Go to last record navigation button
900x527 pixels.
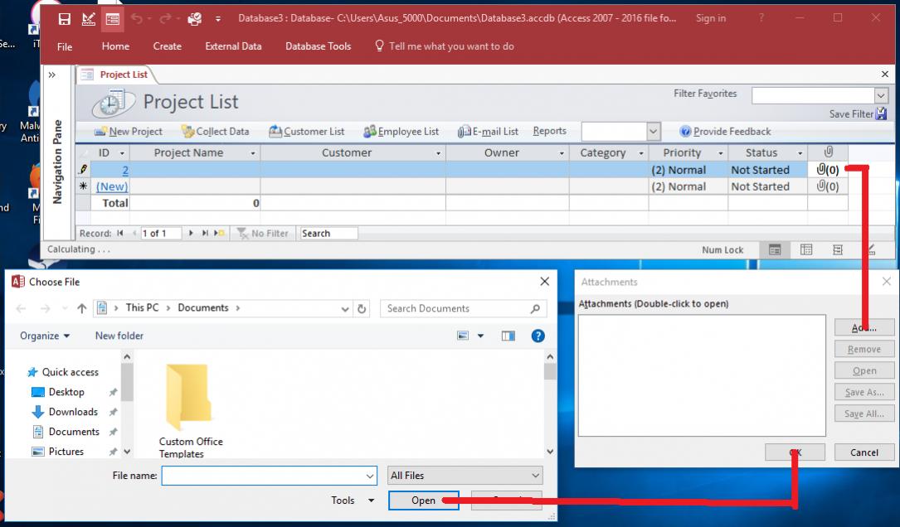(x=205, y=234)
